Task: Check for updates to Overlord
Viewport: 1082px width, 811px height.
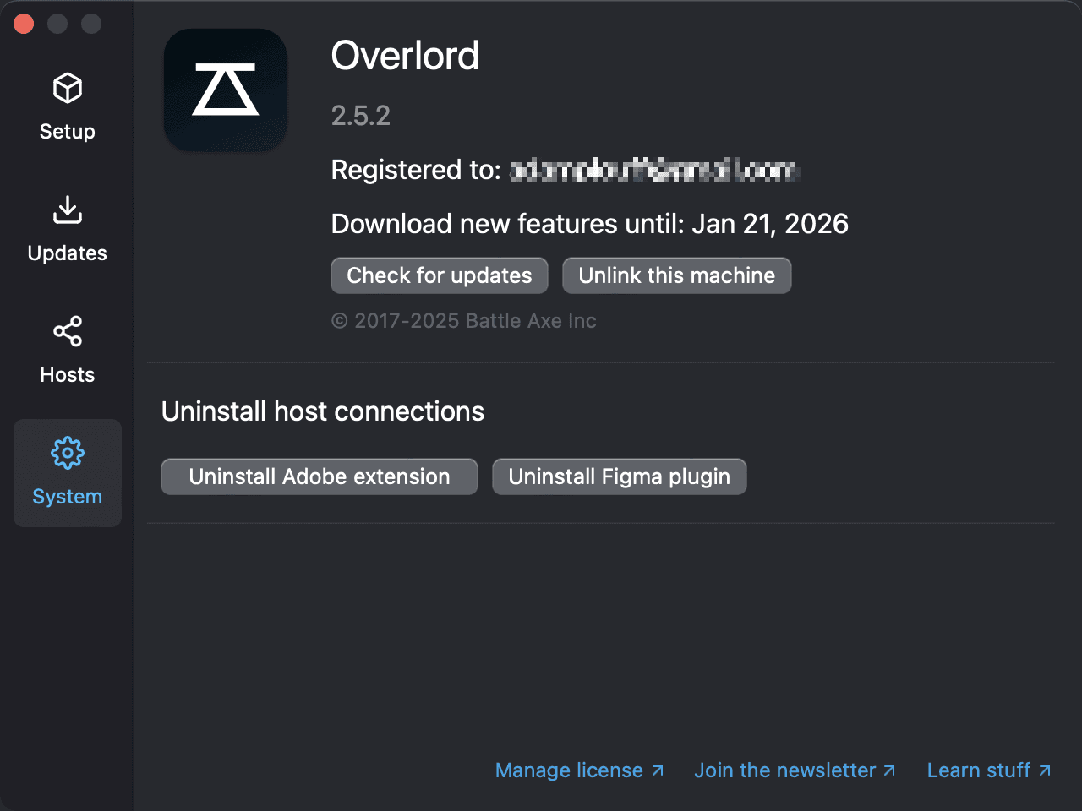Action: pyautogui.click(x=439, y=275)
